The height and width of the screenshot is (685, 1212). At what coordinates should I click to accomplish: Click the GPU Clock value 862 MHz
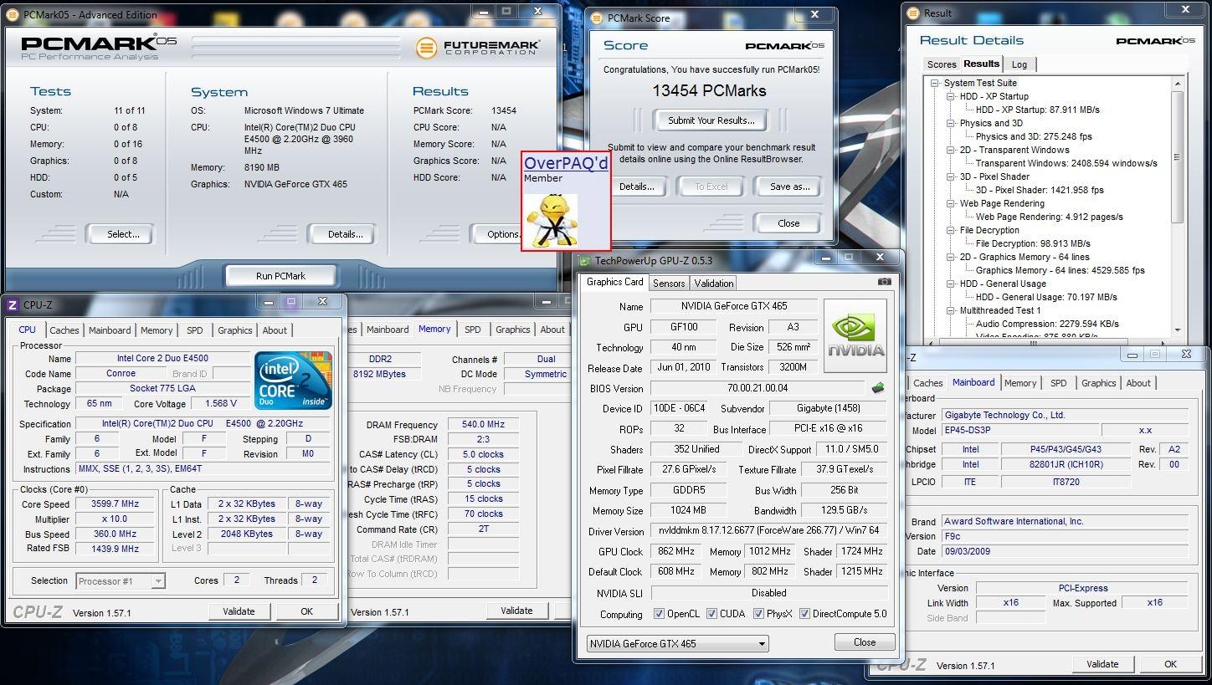coord(676,551)
